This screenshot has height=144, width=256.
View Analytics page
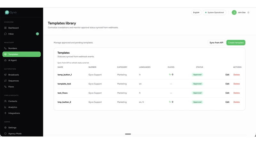(21, 107)
